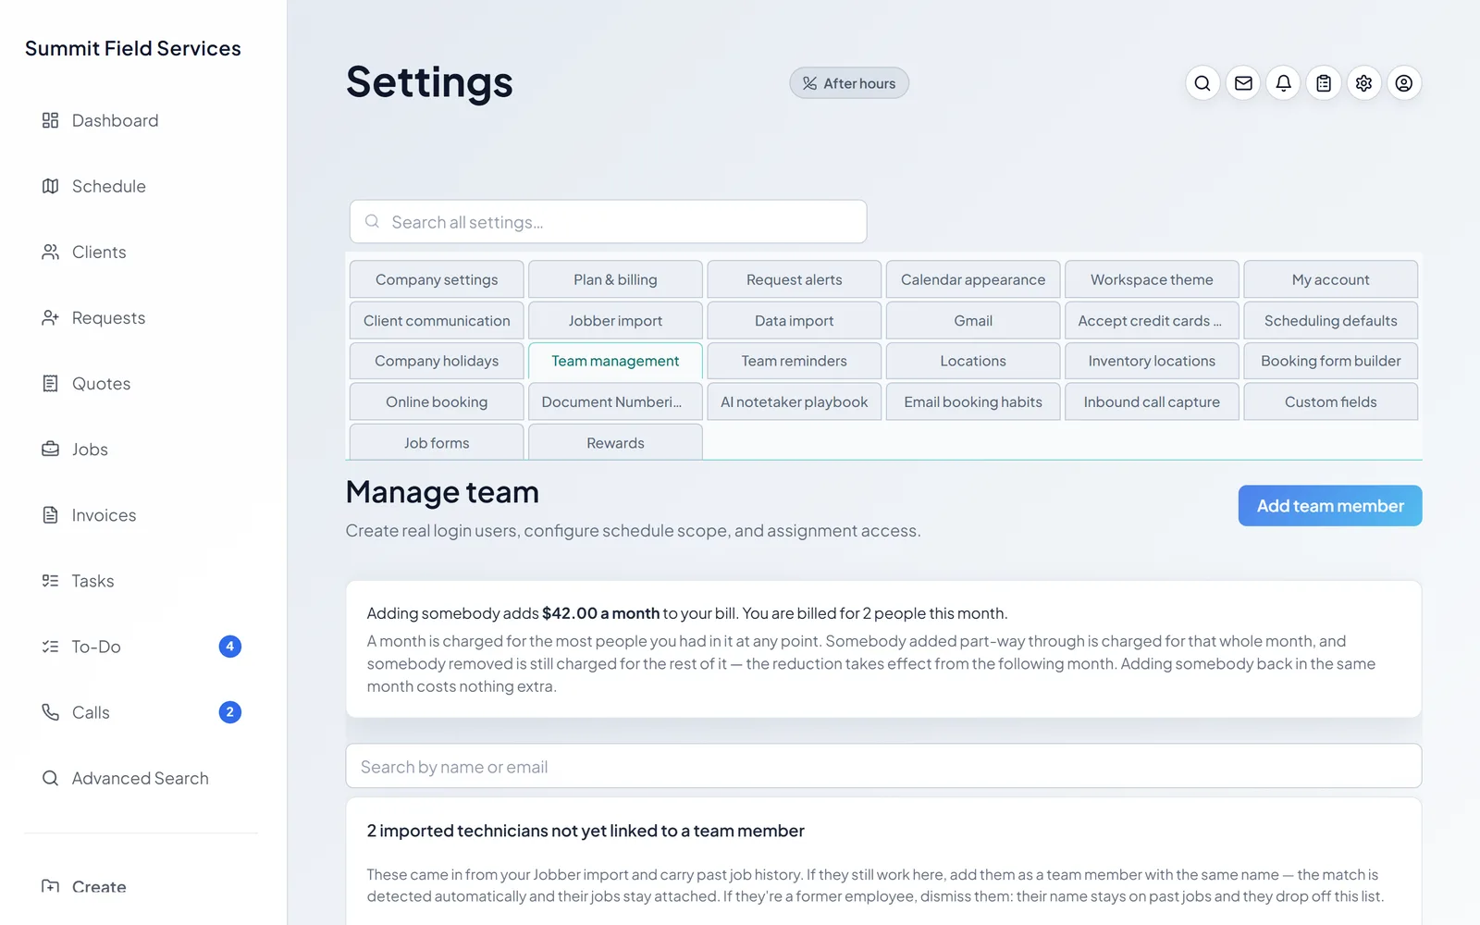
Task: Open the Workspace theme tab
Action: click(x=1152, y=279)
